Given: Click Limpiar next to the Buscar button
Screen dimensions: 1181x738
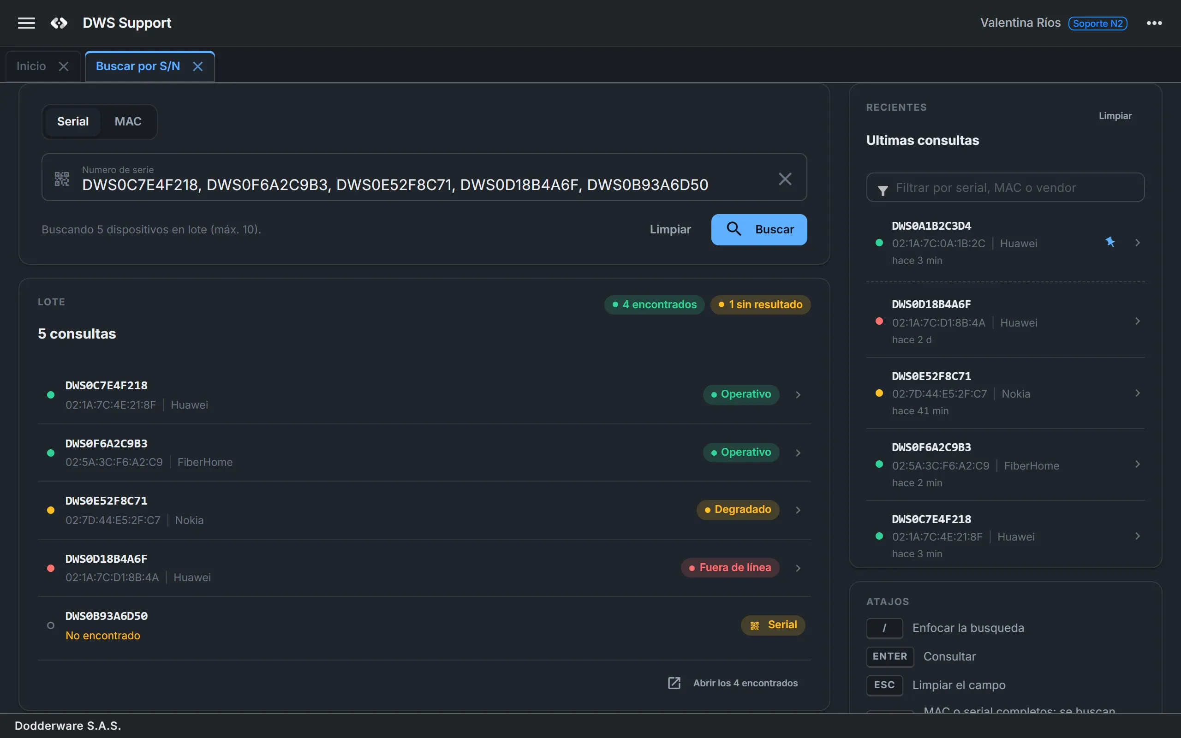Looking at the screenshot, I should tap(670, 229).
